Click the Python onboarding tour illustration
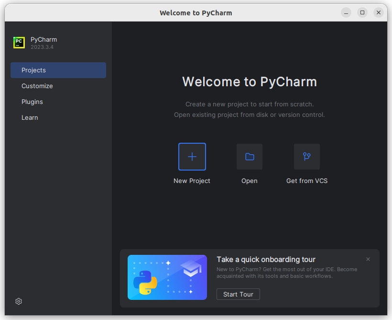This screenshot has width=392, height=320. click(x=167, y=277)
